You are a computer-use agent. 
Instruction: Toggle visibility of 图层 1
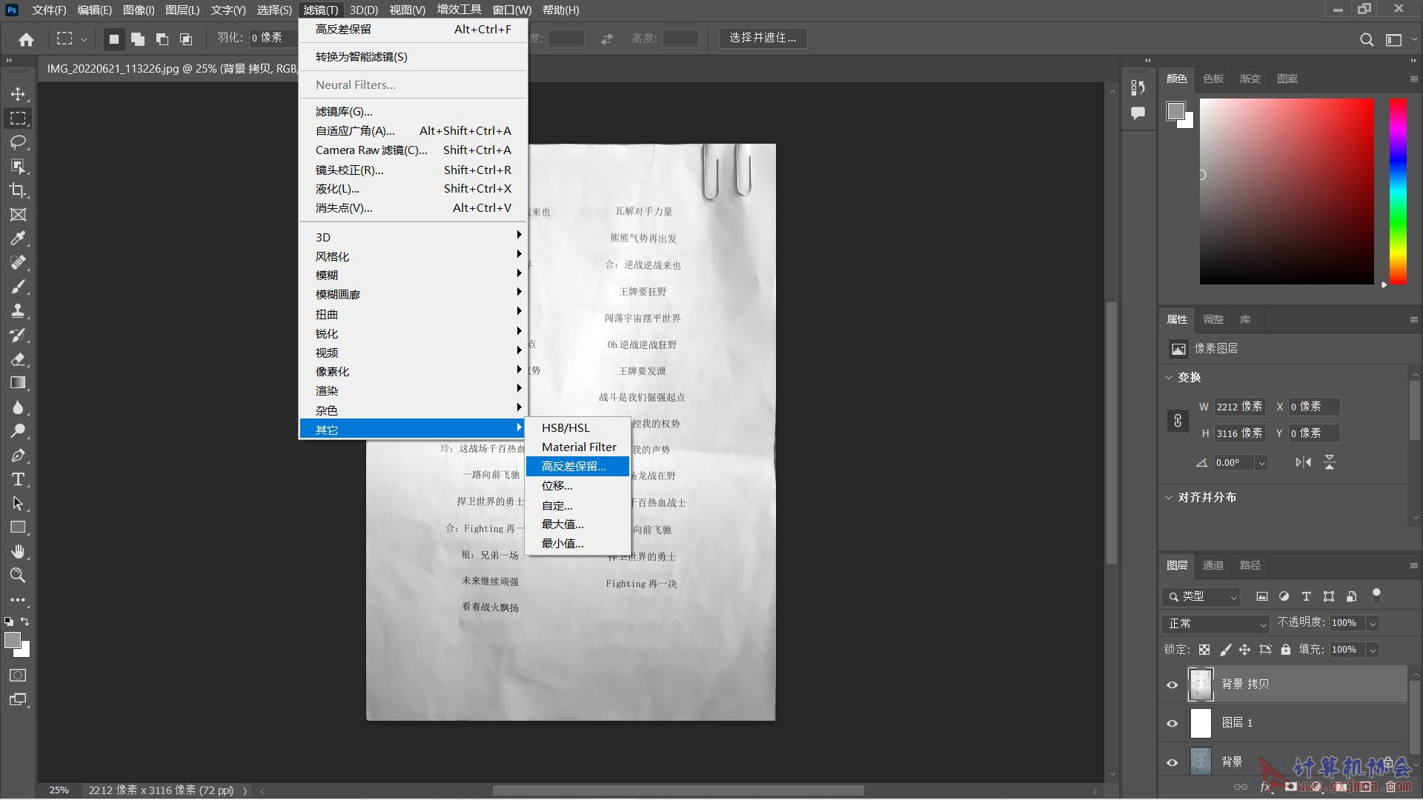[1172, 723]
